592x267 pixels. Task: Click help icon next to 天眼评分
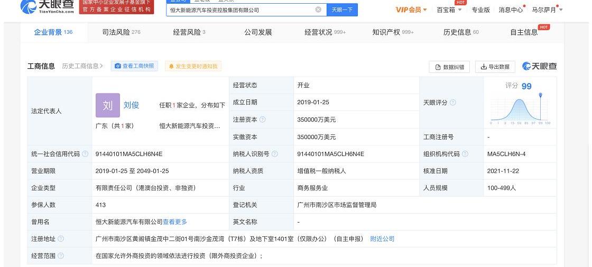[452, 103]
